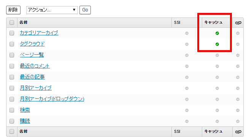Click green cache check for カテゴリアーカイブ
The image size is (249, 139).
pos(217,33)
